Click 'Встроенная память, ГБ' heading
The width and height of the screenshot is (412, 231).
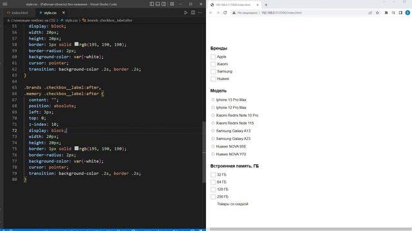pos(234,166)
